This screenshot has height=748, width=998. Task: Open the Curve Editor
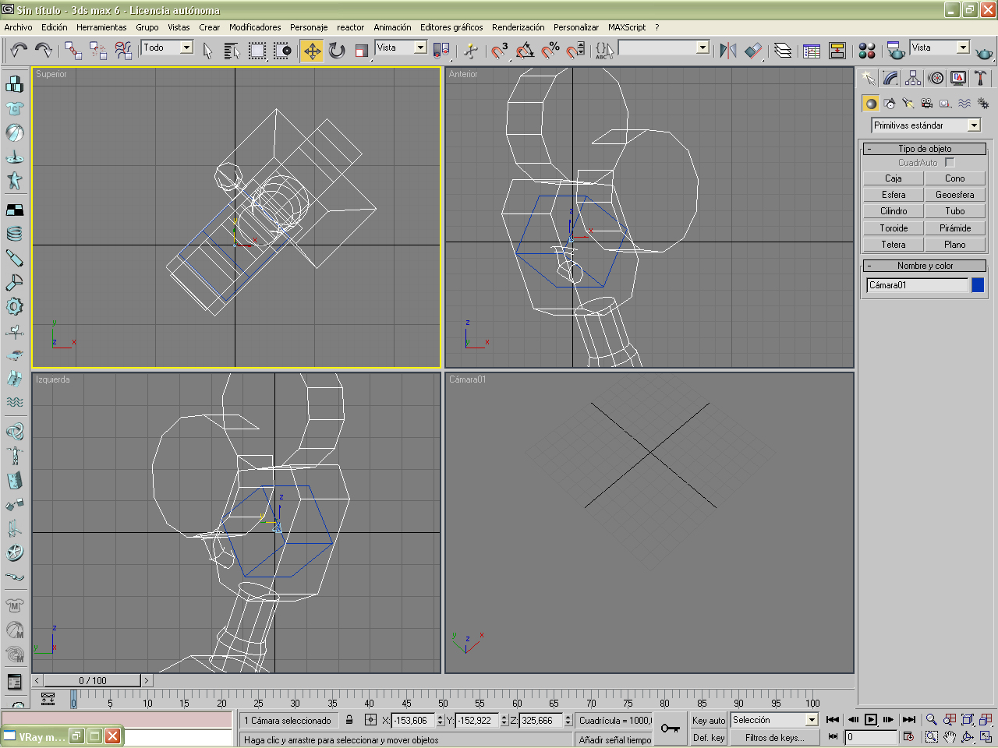(x=812, y=51)
